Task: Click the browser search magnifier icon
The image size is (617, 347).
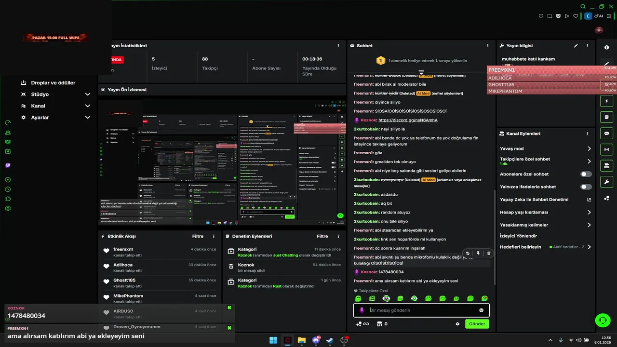Action: tap(583, 7)
